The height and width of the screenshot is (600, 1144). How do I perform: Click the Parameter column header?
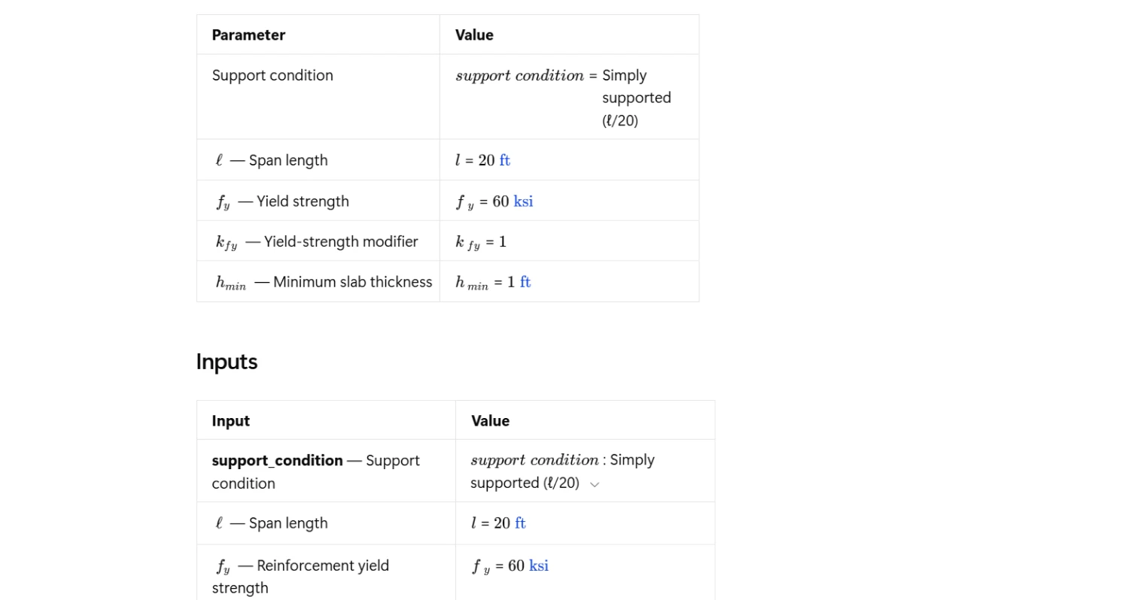pos(248,35)
